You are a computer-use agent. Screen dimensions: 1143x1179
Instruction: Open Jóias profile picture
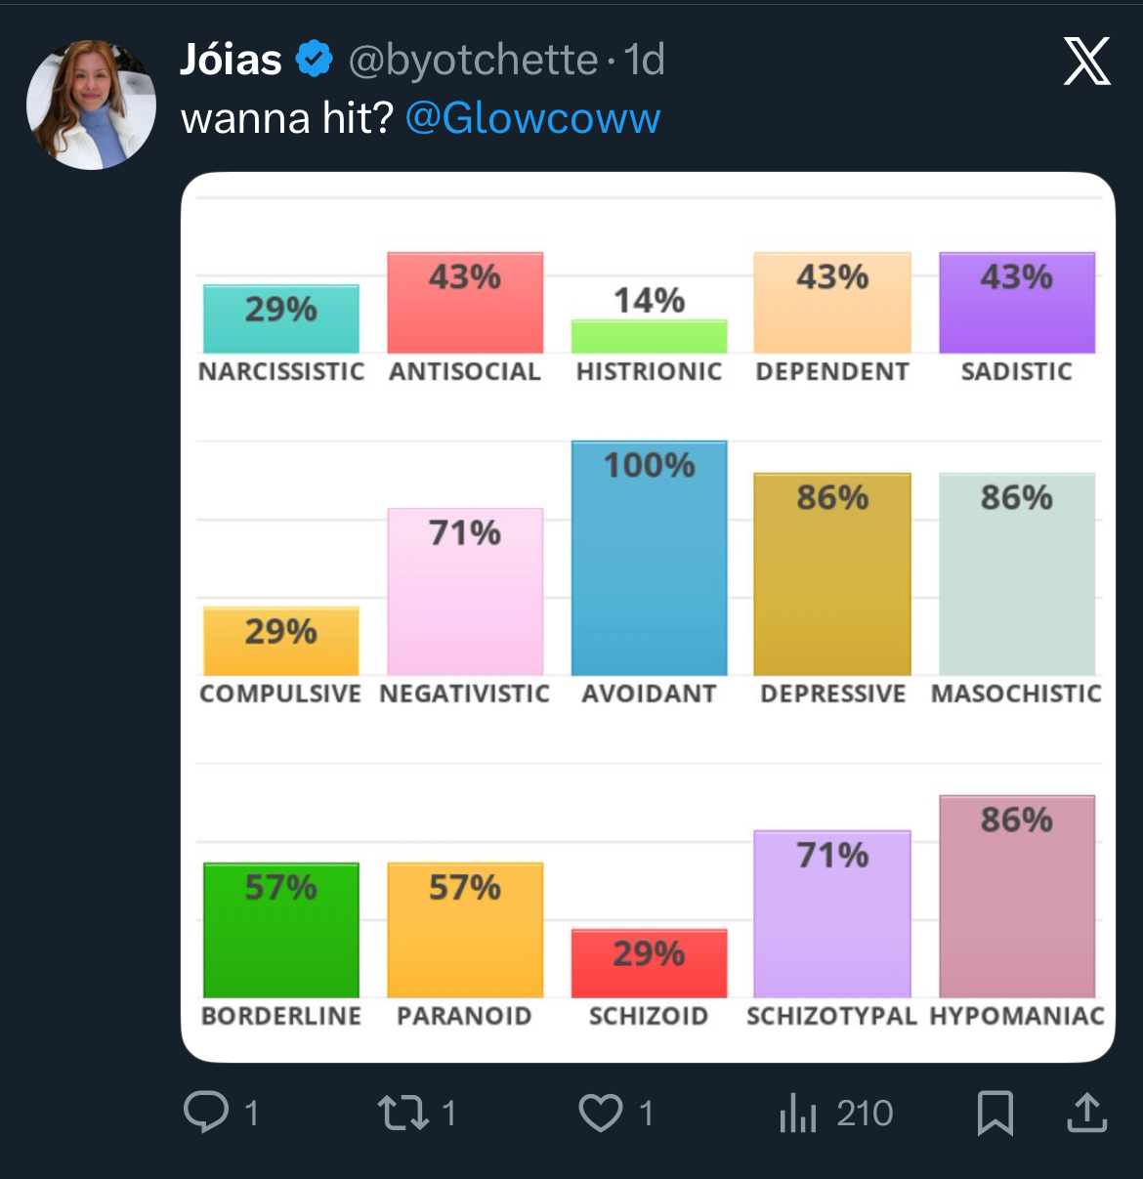point(91,105)
